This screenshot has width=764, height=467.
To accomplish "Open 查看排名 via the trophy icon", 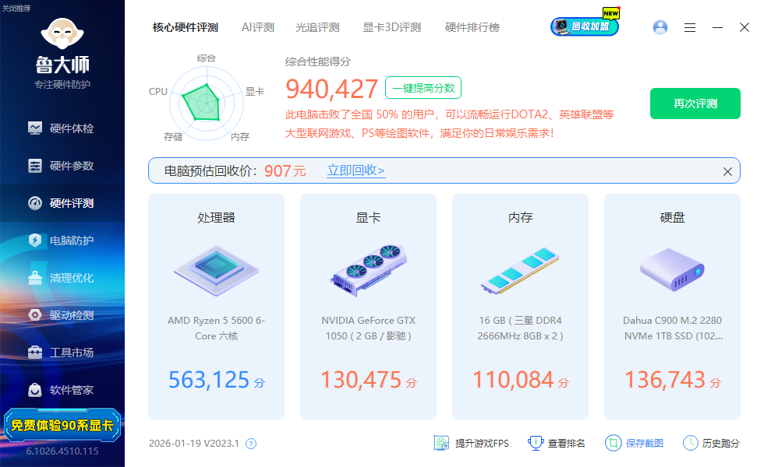I will (x=536, y=442).
